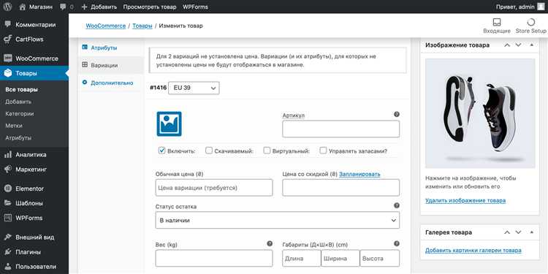This screenshot has width=548, height=274.
Task: Click the Габариты help question icon
Action: tap(396, 243)
